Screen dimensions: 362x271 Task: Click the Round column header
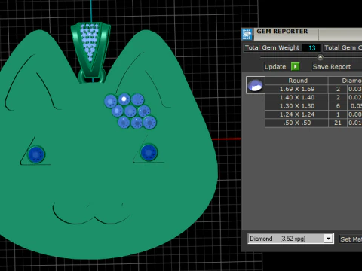297,81
